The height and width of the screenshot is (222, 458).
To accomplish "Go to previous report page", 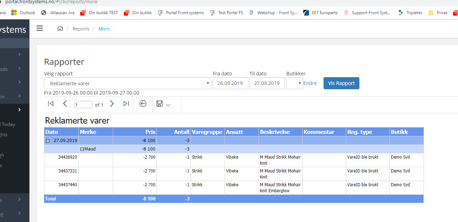I will [65, 104].
